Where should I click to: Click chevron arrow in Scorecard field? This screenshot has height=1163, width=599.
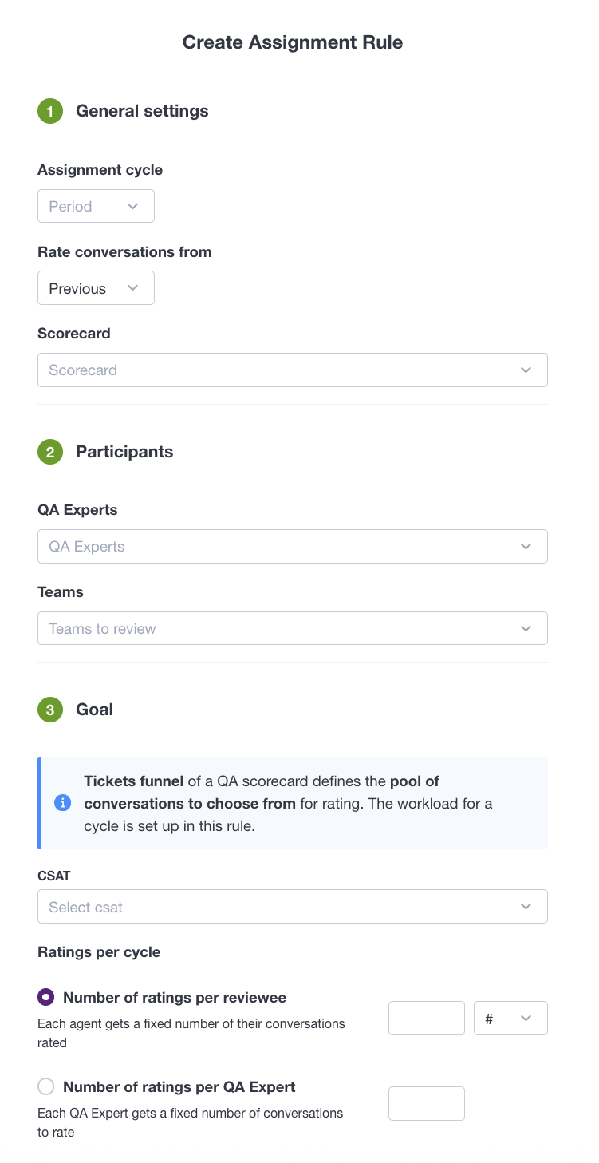coord(526,370)
